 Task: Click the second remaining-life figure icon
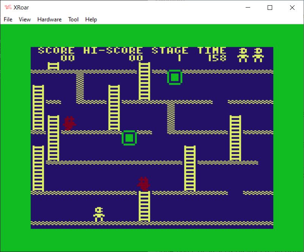(x=258, y=55)
